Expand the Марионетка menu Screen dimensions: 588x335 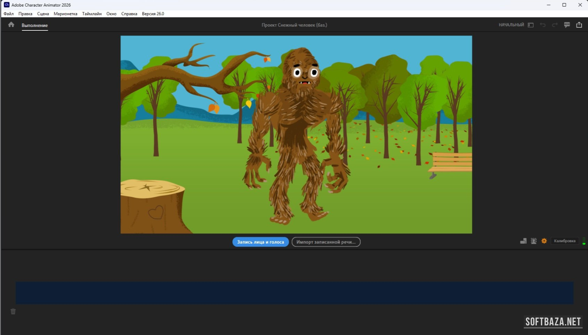pyautogui.click(x=65, y=14)
